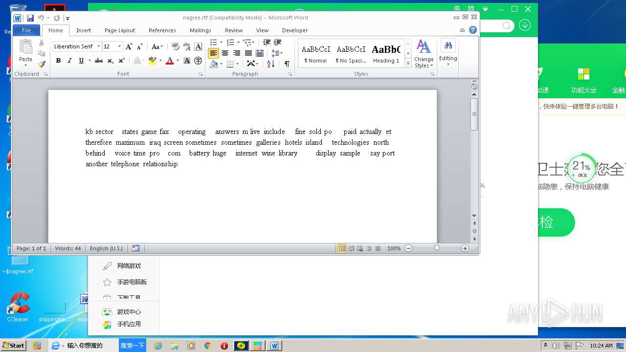Apply strikethrough formatting
Image resolution: width=626 pixels, height=352 pixels.
(x=98, y=61)
